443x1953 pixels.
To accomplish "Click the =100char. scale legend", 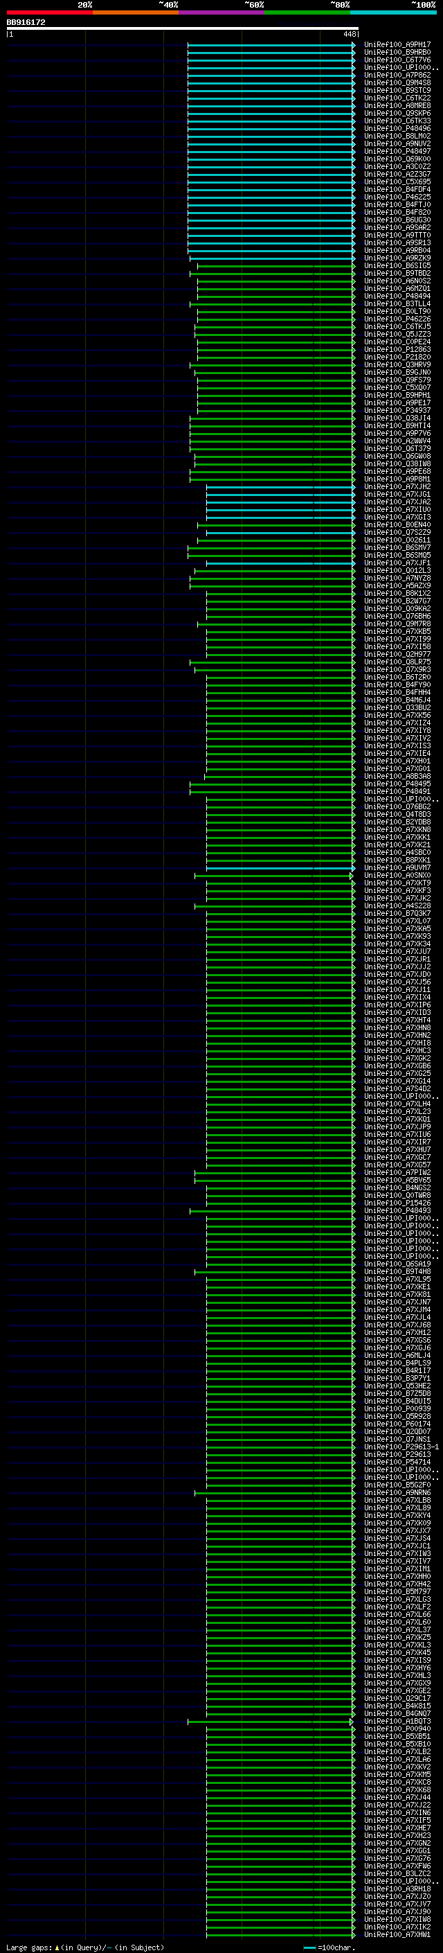I will click(x=329, y=1947).
